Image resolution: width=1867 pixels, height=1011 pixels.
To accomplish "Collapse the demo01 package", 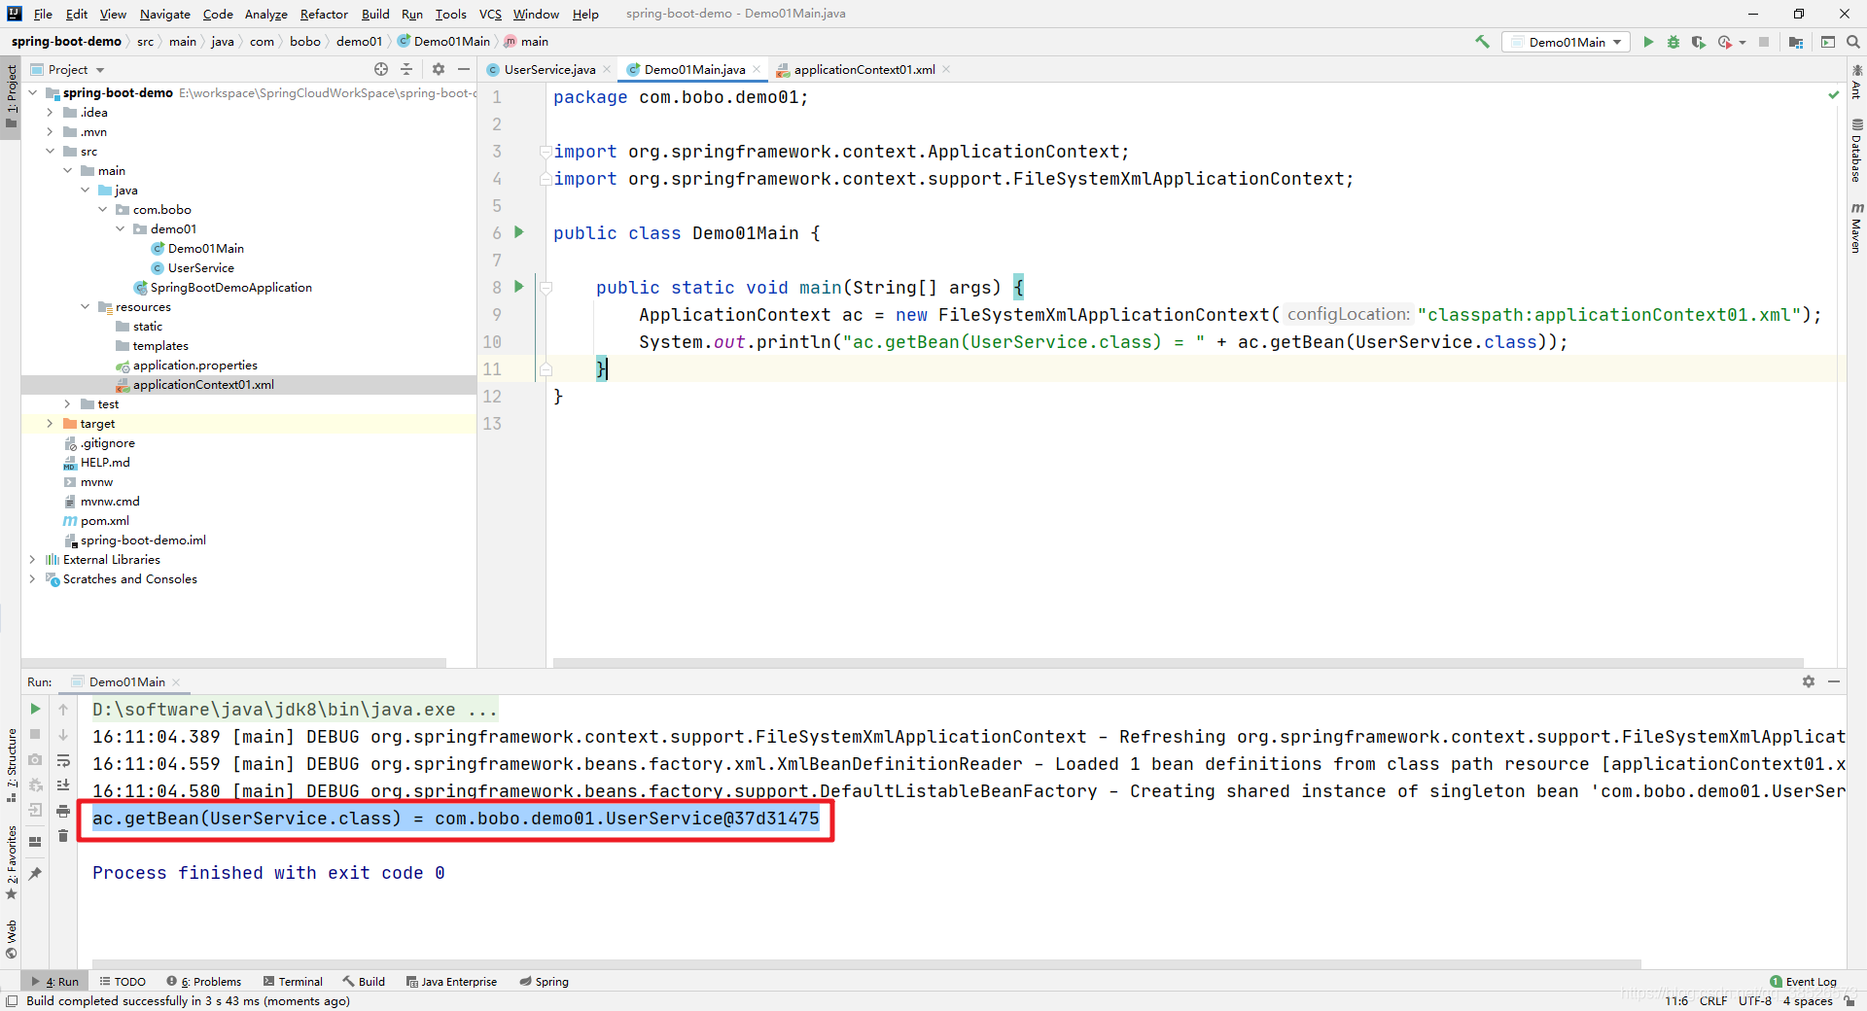I will point(120,229).
